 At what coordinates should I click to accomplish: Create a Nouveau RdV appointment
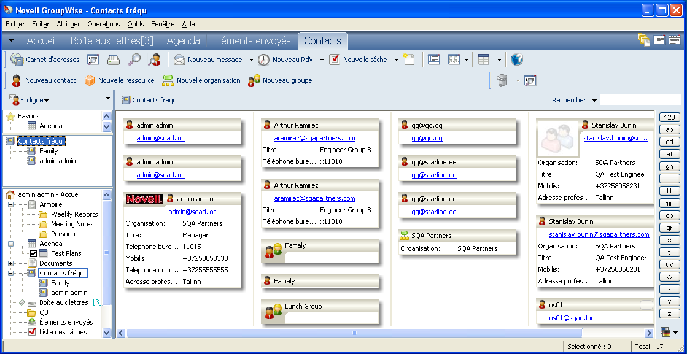tap(285, 60)
